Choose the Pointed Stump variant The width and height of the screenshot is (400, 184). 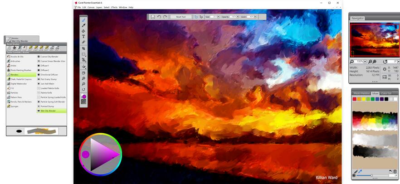point(52,106)
